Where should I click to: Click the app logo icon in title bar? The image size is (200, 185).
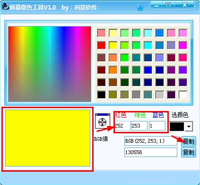pos(5,6)
